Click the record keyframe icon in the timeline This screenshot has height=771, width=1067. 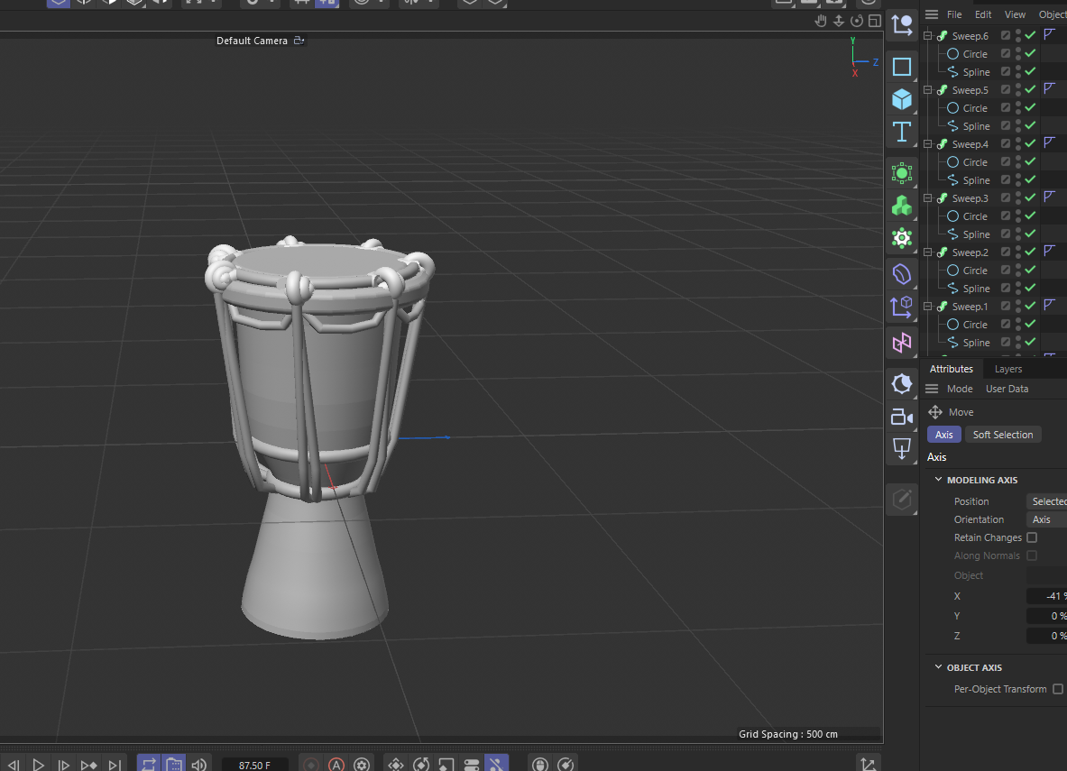coord(310,764)
